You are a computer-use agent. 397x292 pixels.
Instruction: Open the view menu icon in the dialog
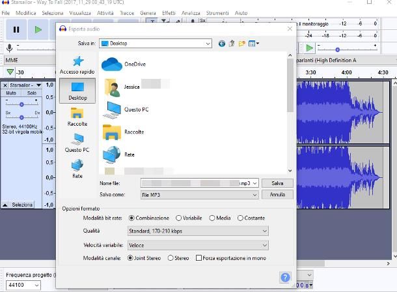pyautogui.click(x=254, y=44)
